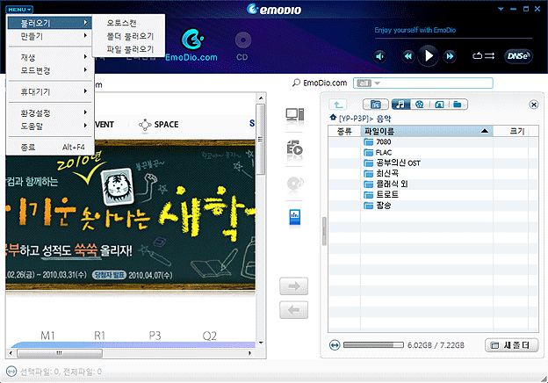Open the My PC panel icon
548x383 pixels.
tap(294, 115)
